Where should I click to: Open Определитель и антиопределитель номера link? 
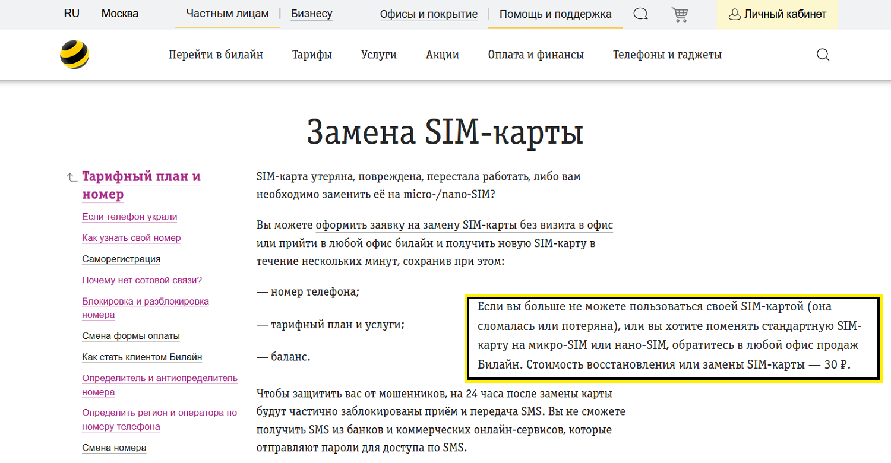coord(160,385)
